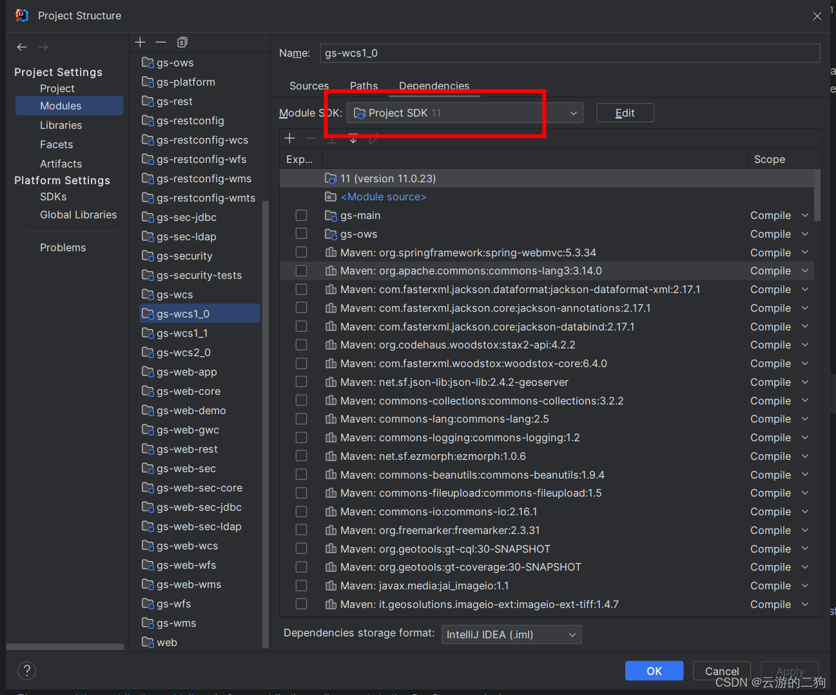Click the back navigation arrow
The width and height of the screenshot is (836, 695).
22,47
